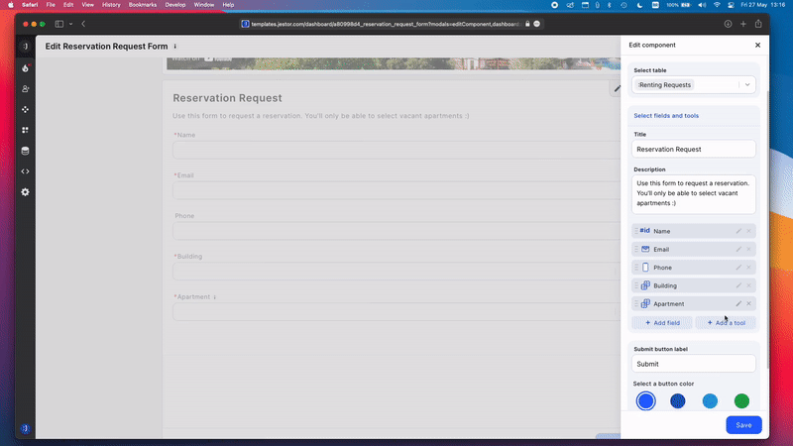The height and width of the screenshot is (446, 793).
Task: Open the Building dropdown in form
Action: click(396, 272)
